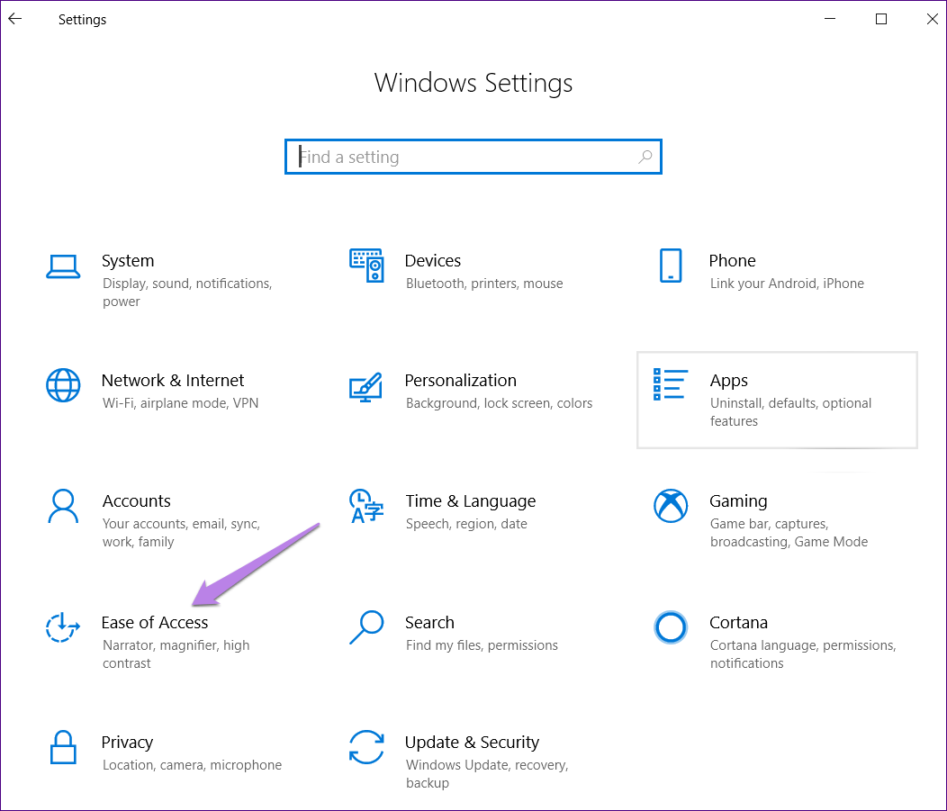Screen dimensions: 947x811
Task: Open Phone settings by its title
Action: 732,260
